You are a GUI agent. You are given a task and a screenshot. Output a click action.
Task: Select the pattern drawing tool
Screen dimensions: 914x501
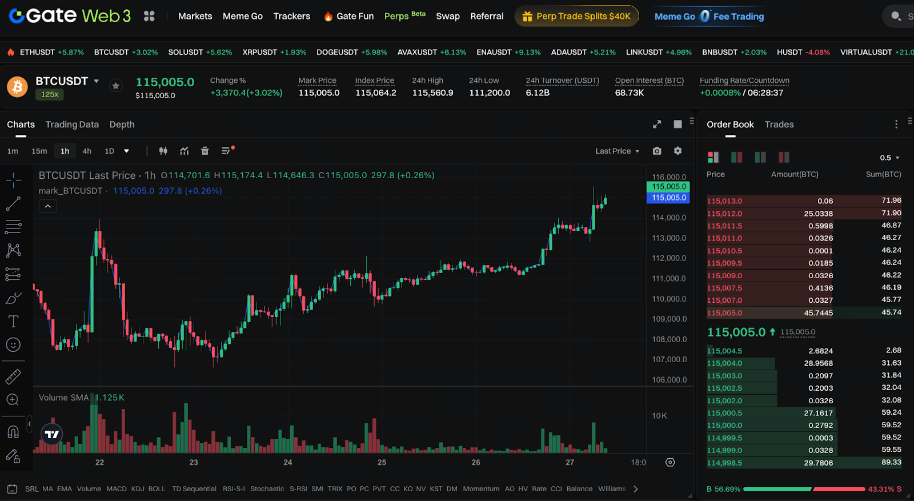coord(13,250)
